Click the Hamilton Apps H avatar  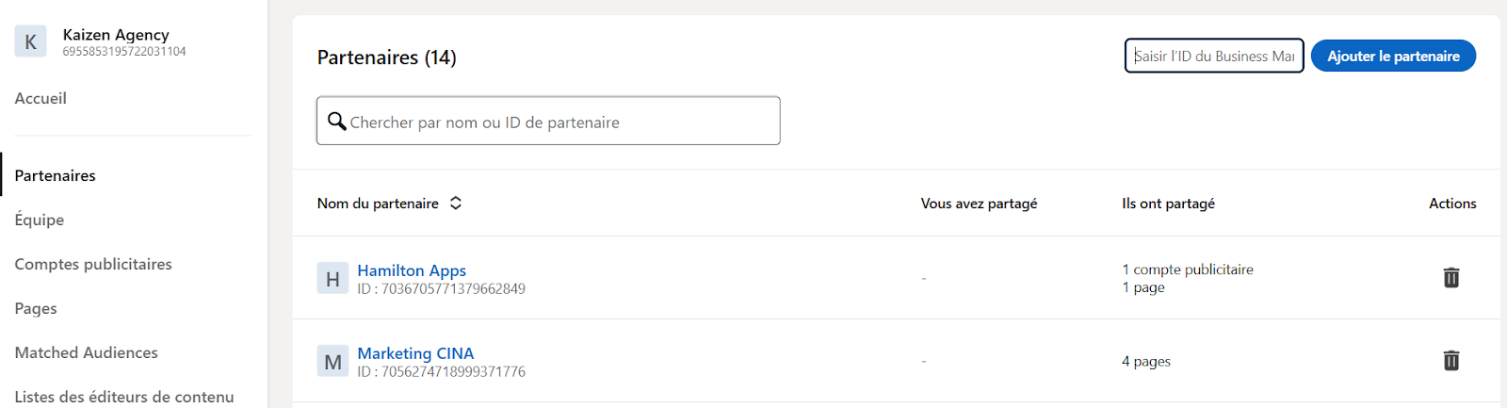coord(332,279)
